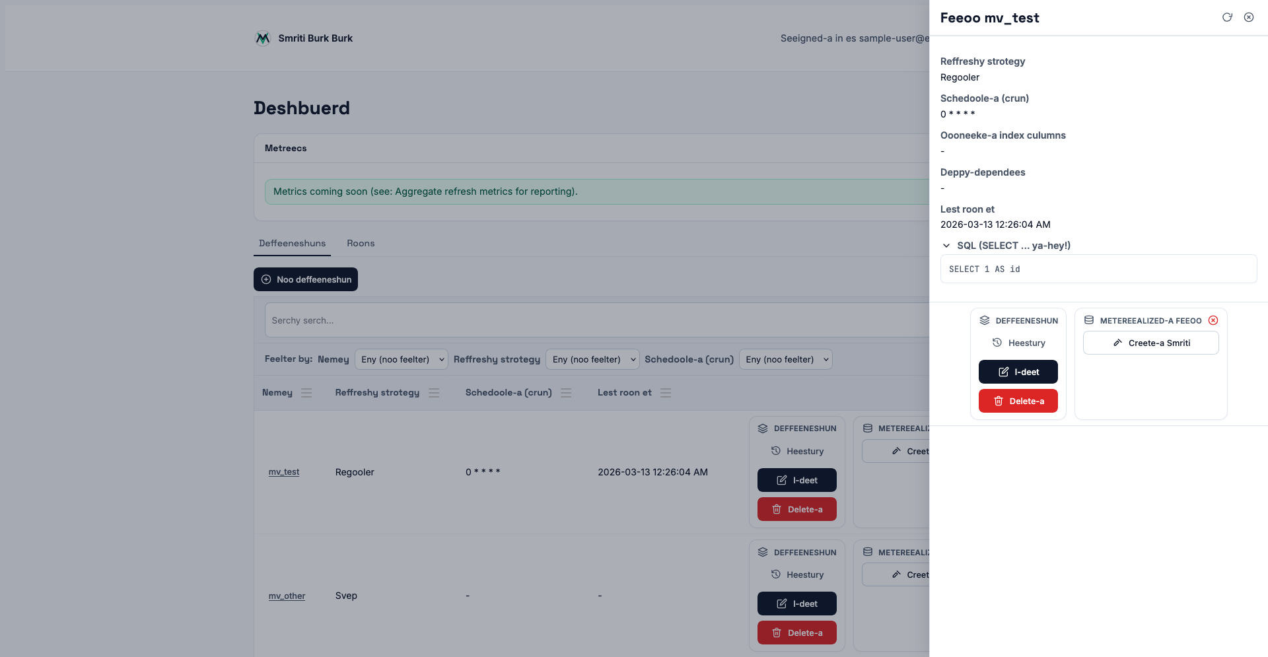Open Nemey column menu icon
Image resolution: width=1268 pixels, height=657 pixels.
click(306, 393)
